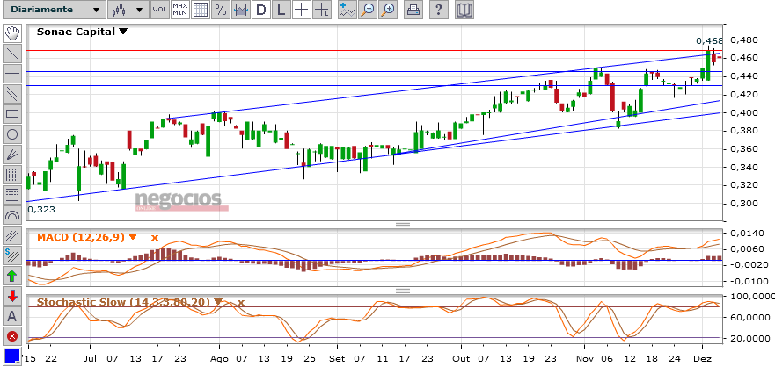Choose the horizontal line tool
This screenshot has width=775, height=374.
click(x=12, y=73)
